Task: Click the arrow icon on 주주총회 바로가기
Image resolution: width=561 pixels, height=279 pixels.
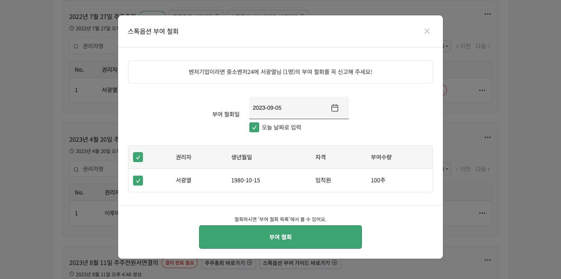Action: point(249,262)
